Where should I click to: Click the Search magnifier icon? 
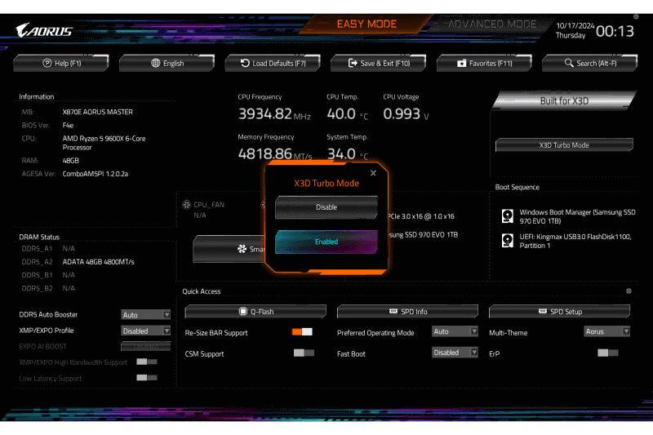(x=569, y=63)
